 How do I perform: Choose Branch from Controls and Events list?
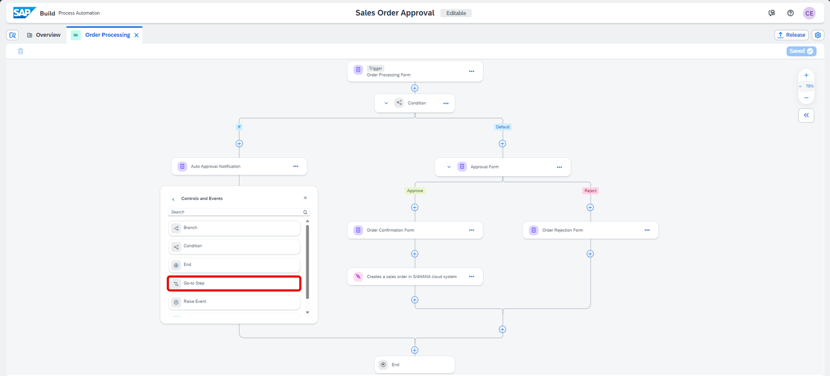[235, 228]
